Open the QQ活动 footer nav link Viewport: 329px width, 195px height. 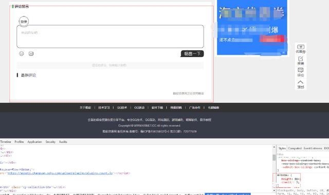[x=139, y=108]
